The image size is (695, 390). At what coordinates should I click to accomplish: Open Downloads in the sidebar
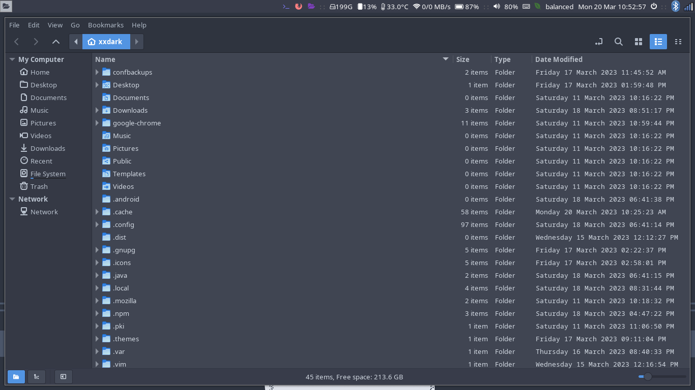click(x=48, y=148)
